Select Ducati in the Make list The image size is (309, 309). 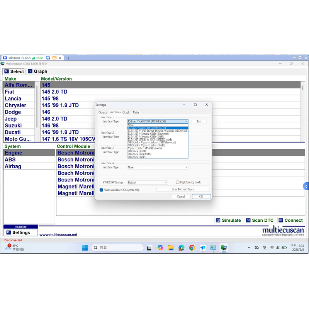(x=19, y=132)
